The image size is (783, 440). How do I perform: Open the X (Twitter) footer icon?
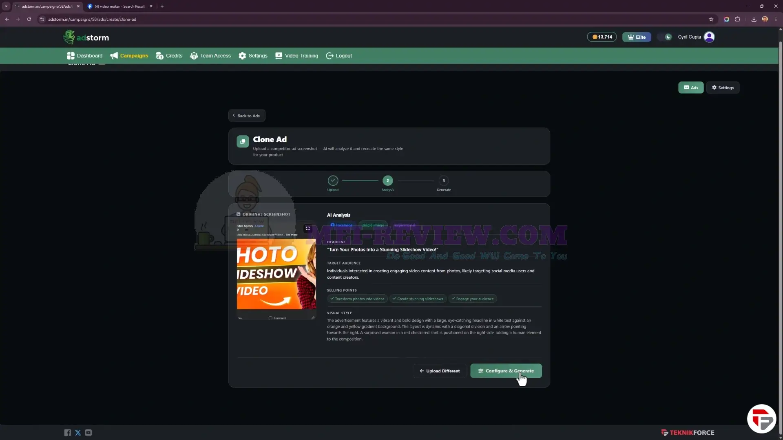(x=78, y=433)
